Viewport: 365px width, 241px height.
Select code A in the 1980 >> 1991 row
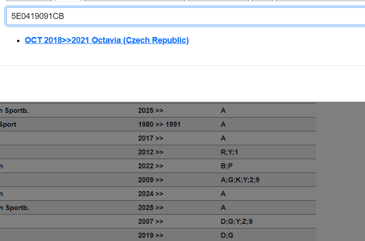click(223, 124)
